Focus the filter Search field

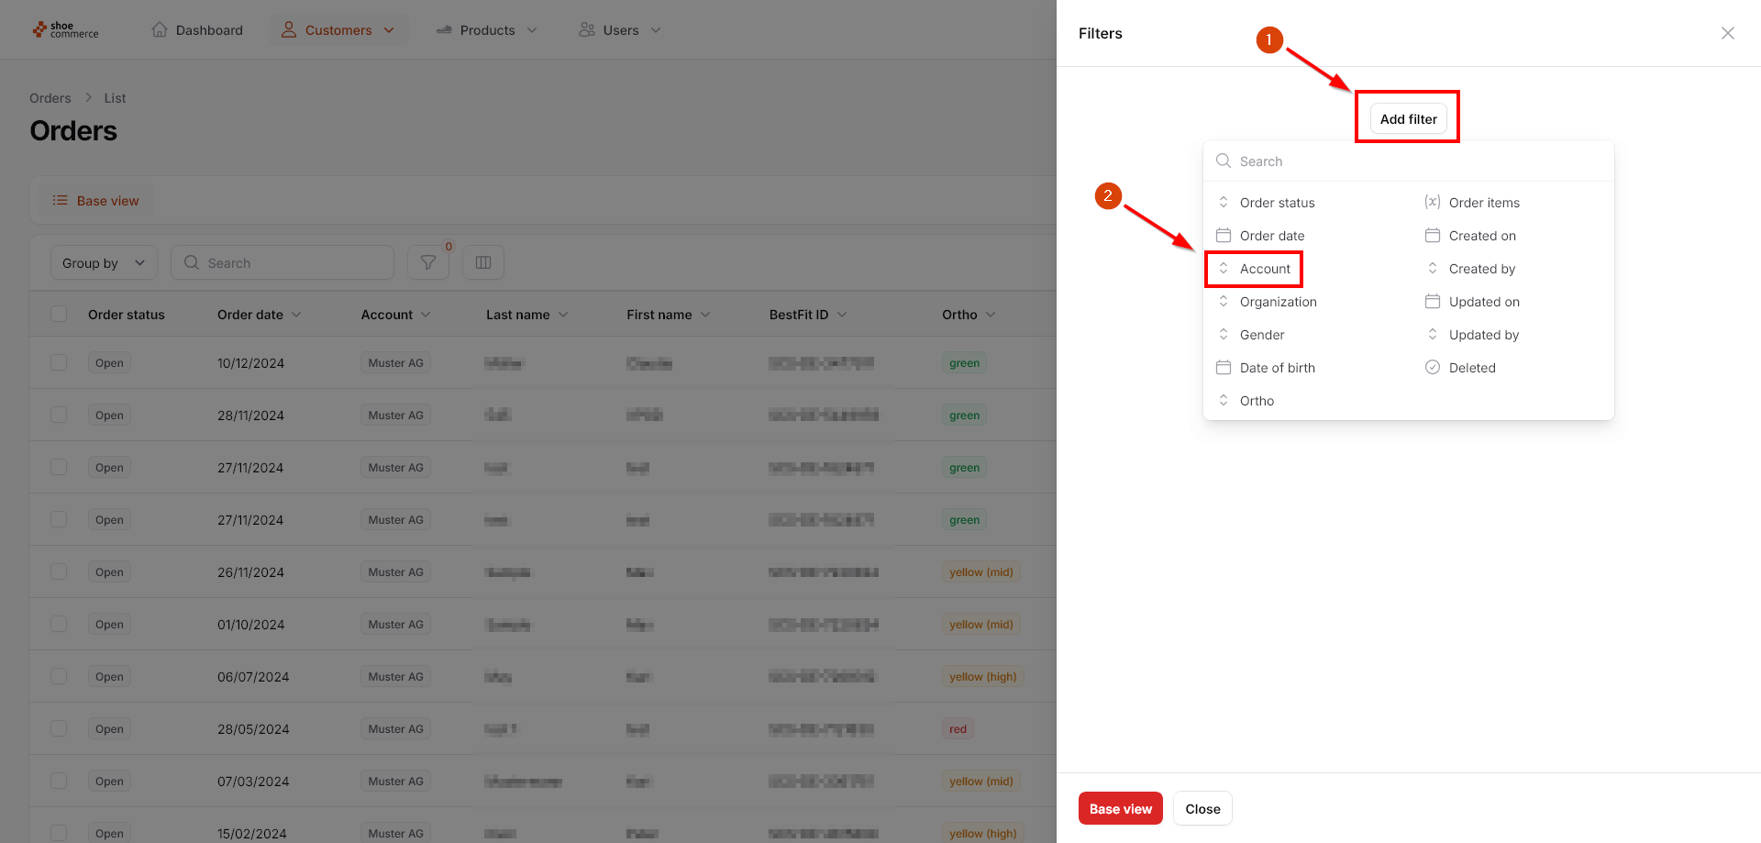point(1409,161)
